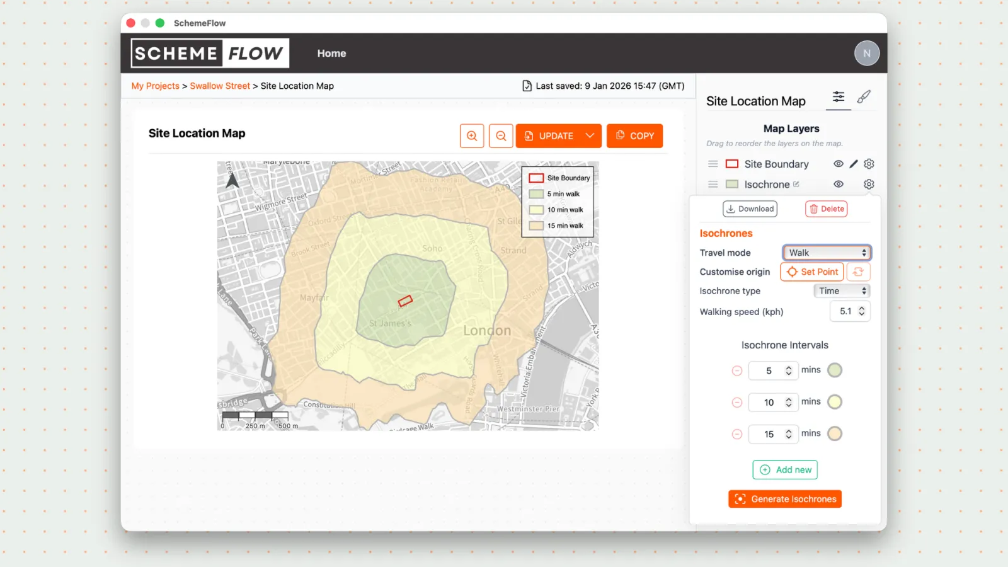Viewport: 1008px width, 567px height.
Task: Click the Isochrone layer swatch icon
Action: (x=732, y=185)
